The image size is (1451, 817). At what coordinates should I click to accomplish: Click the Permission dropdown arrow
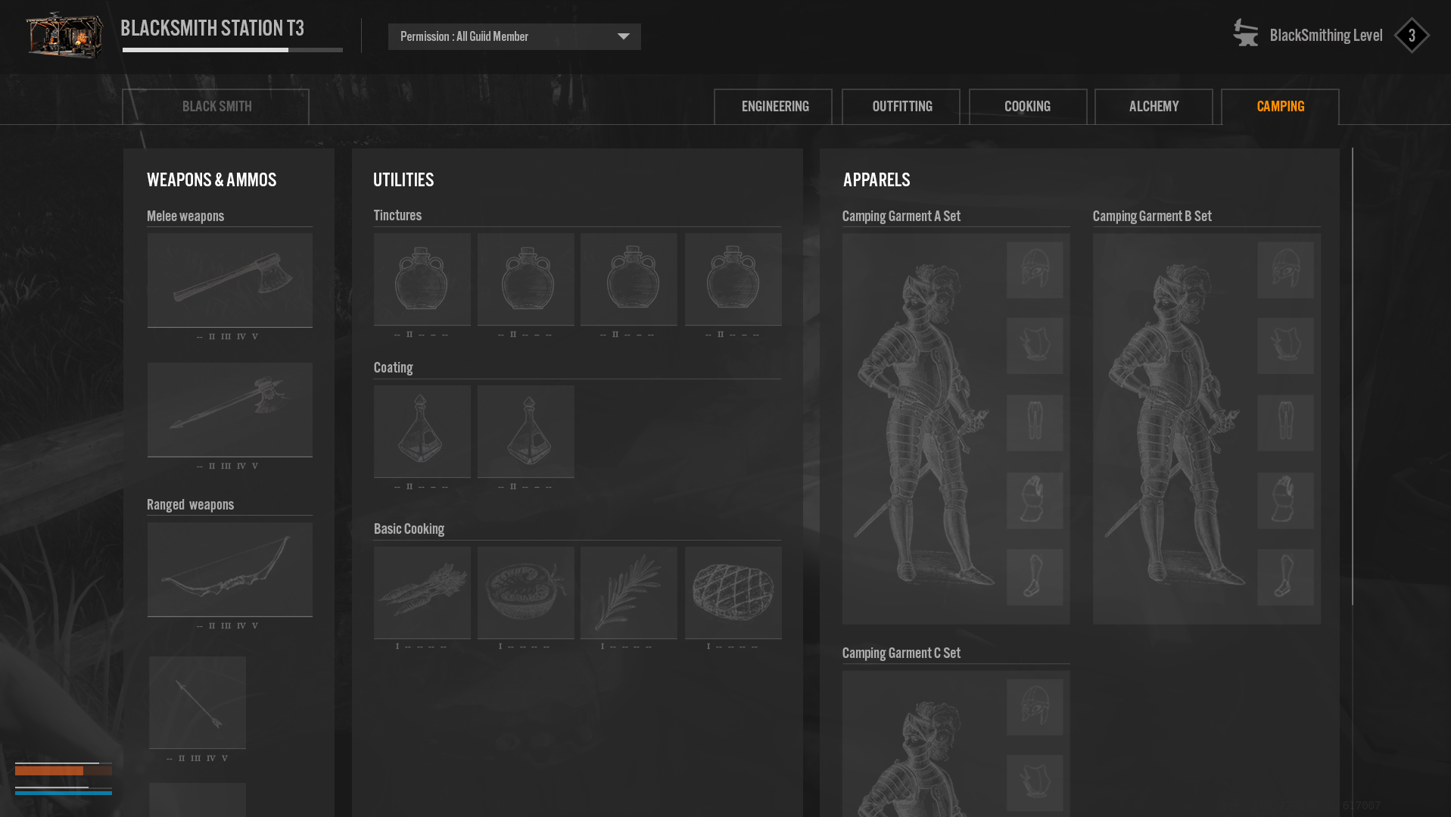(623, 36)
